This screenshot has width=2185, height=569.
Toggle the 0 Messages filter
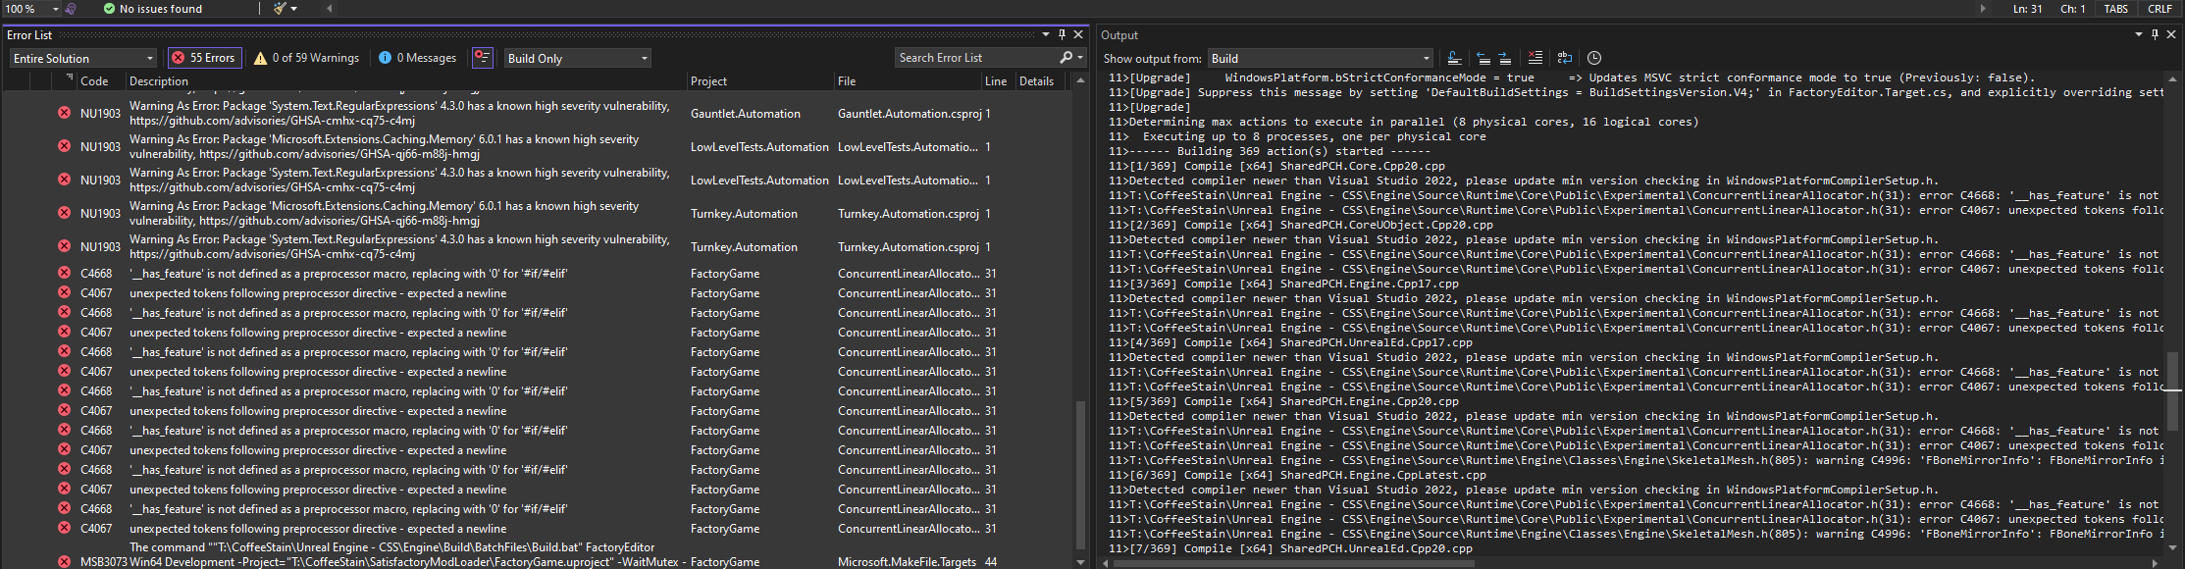click(418, 58)
